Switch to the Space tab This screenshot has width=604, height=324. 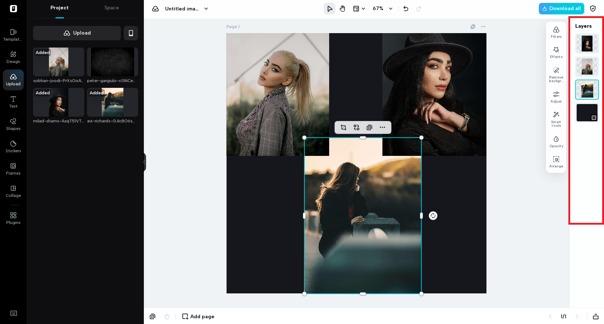pyautogui.click(x=111, y=8)
